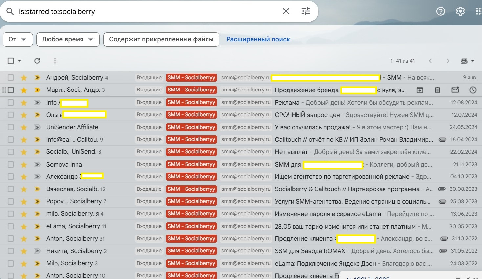Image resolution: width=482 pixels, height=279 pixels.
Task: Click attachment clip on SSM для Завода ROMAX email
Action: point(443,251)
